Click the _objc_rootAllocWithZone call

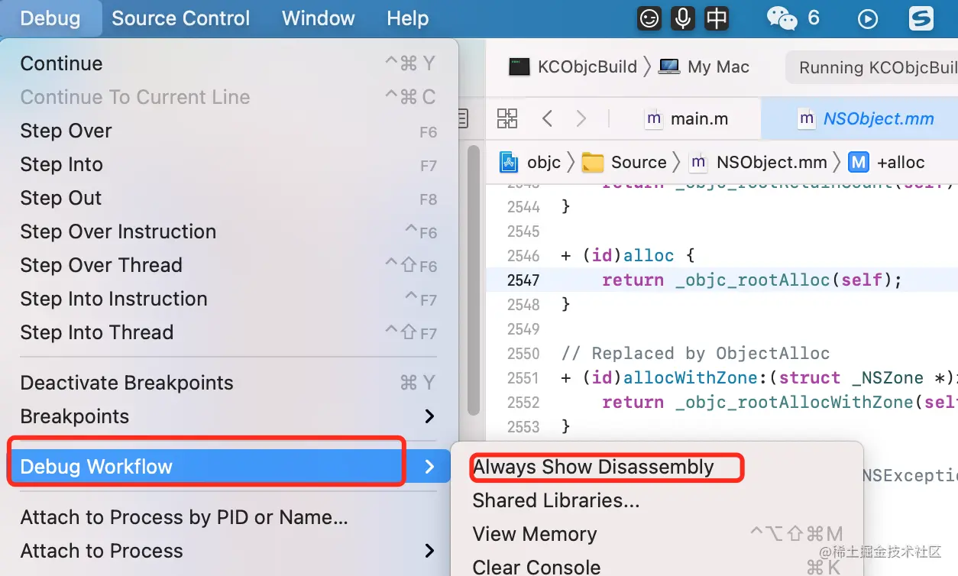795,403
